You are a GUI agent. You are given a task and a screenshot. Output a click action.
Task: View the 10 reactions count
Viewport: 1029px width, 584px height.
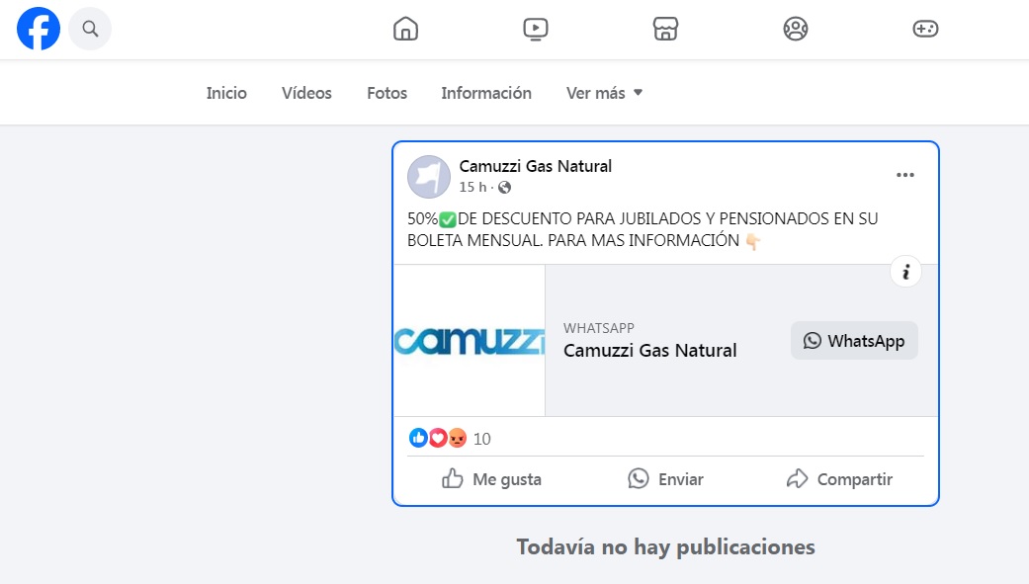(481, 439)
